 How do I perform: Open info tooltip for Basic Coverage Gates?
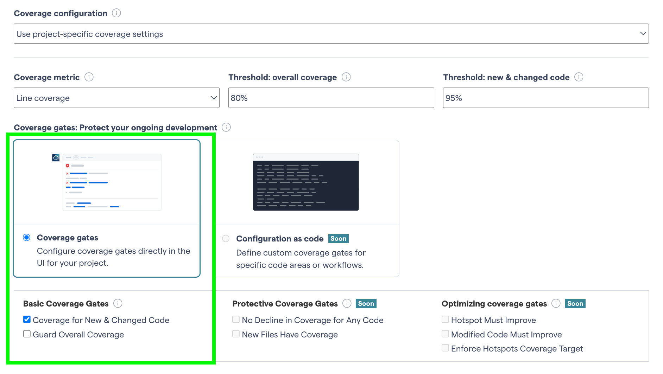[x=118, y=303]
